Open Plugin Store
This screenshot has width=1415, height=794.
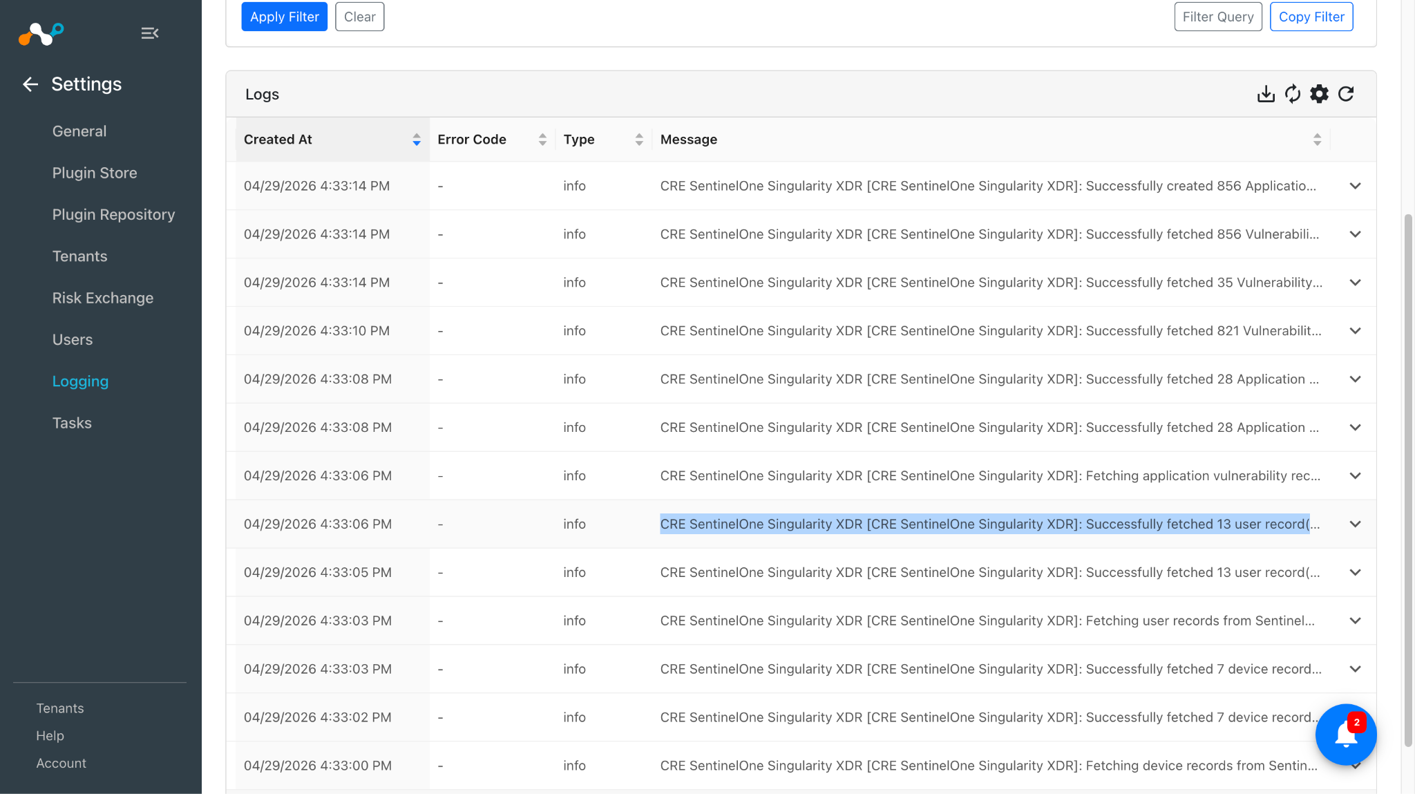point(95,173)
